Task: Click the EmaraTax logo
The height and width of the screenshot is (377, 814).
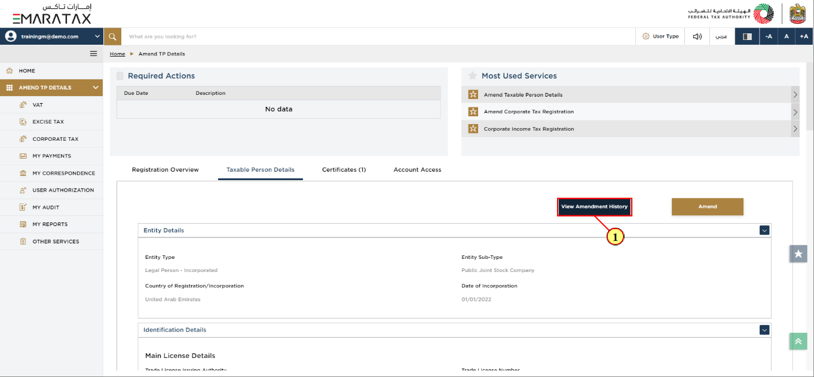Action: coord(52,13)
